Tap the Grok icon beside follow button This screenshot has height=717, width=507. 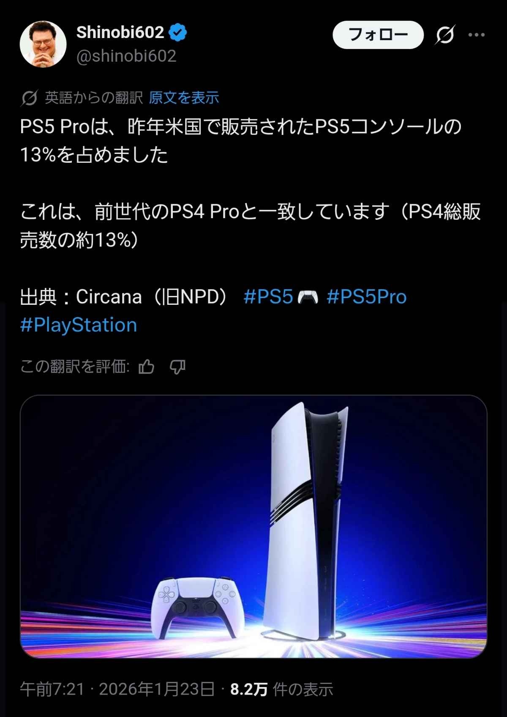[x=445, y=35]
